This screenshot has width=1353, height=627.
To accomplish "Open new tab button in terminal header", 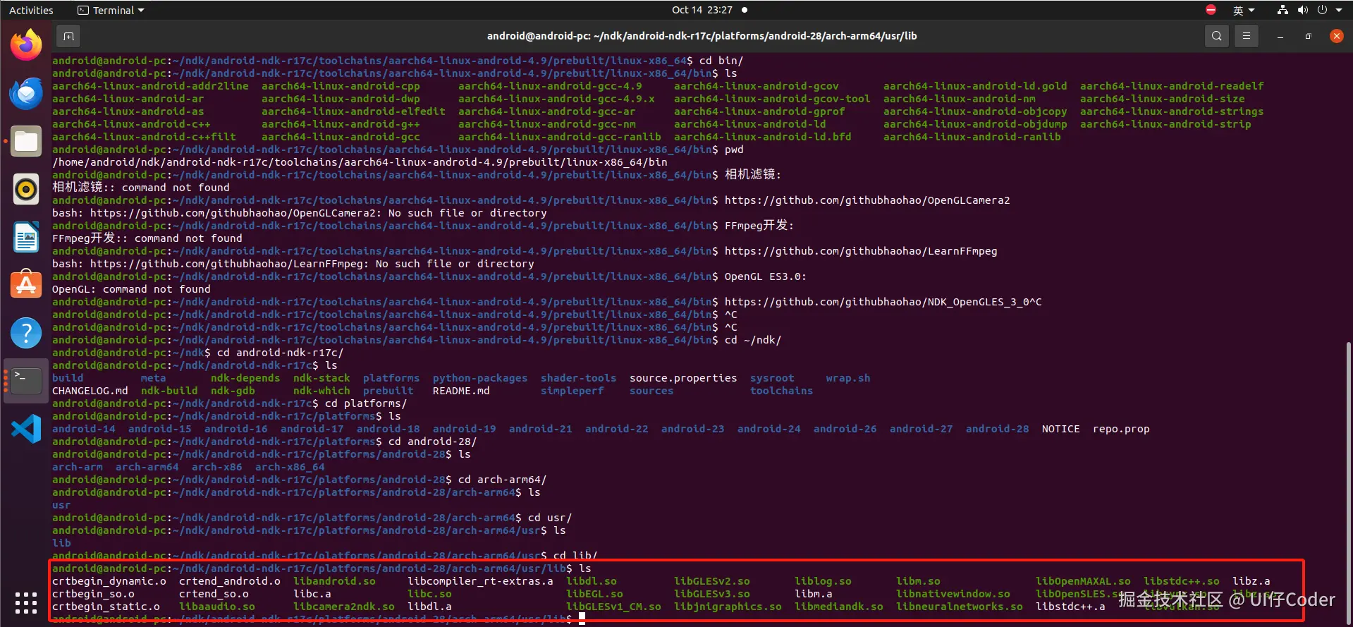I will pos(68,36).
